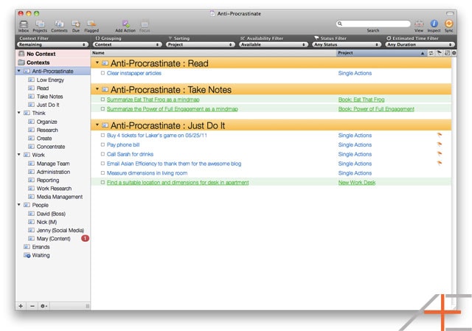Screen dimensions: 472x331
Task: Click the flag column header icon
Action: click(x=440, y=53)
